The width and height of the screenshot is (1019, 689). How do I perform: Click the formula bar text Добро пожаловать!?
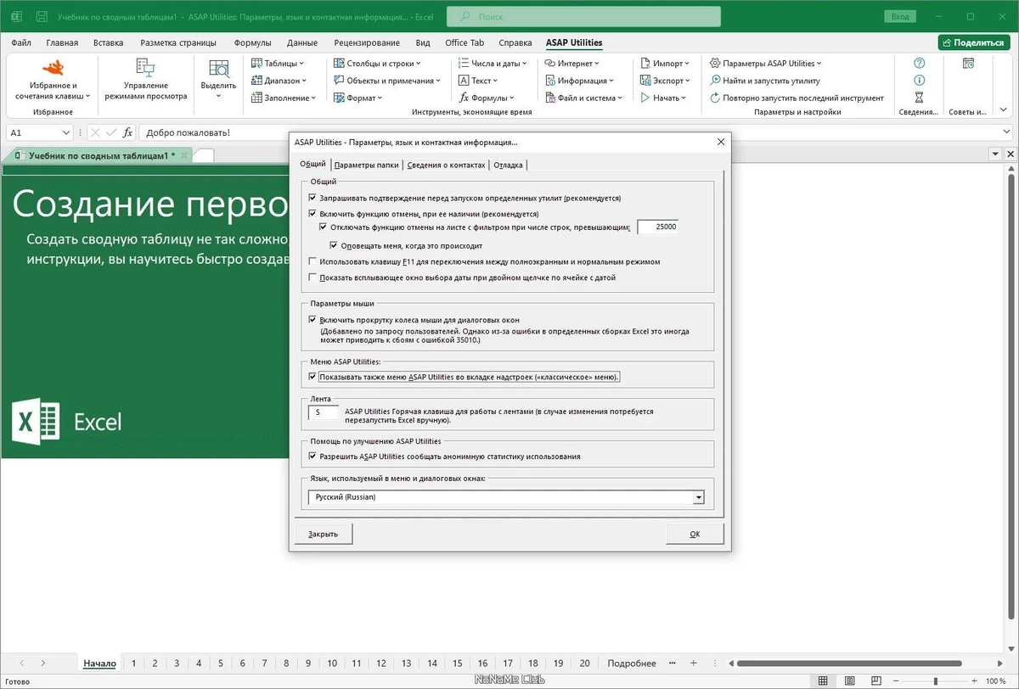point(188,133)
